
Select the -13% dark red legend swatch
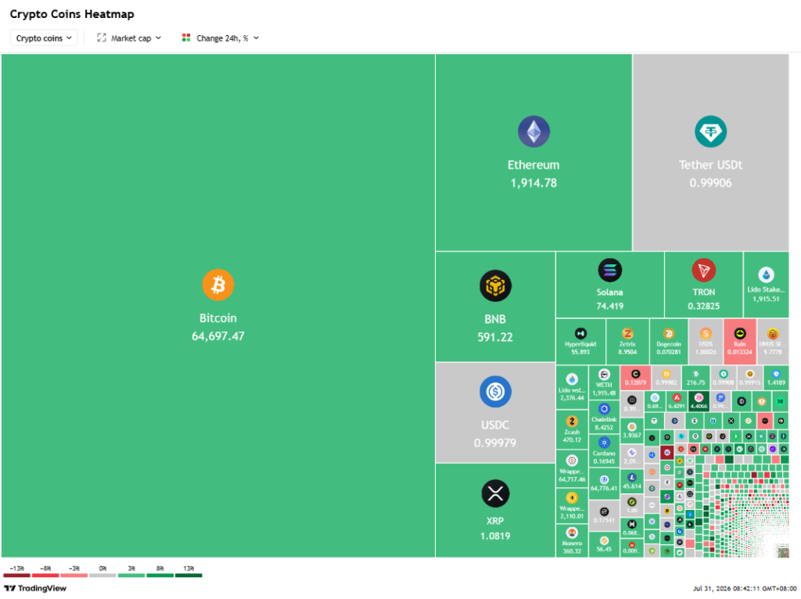17,576
